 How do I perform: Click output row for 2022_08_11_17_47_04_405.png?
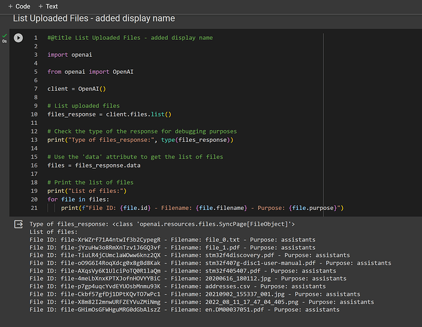pos(202,302)
